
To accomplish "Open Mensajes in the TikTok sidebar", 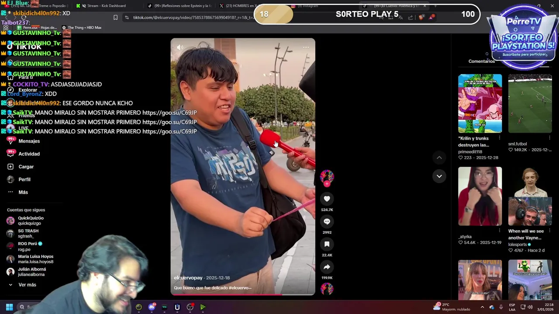I will (29, 141).
